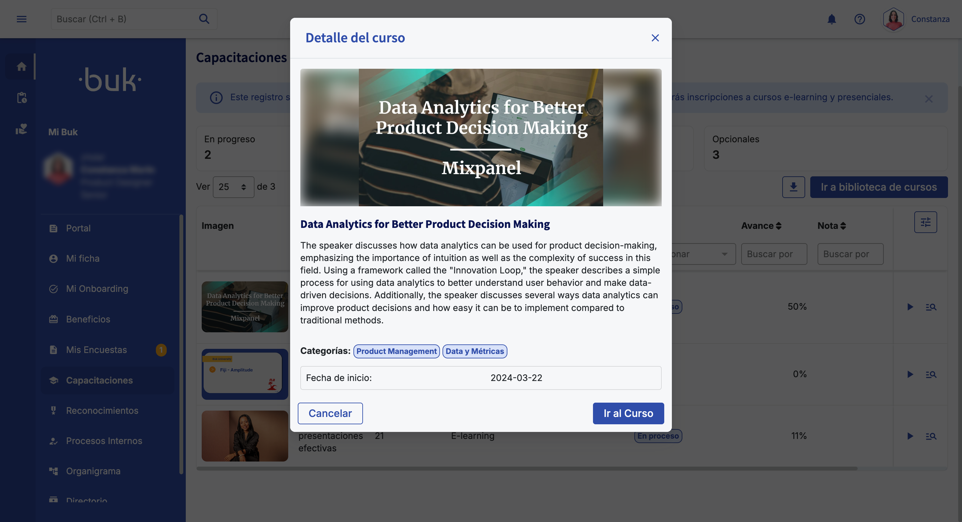Open the hamburger menu icon

click(x=22, y=19)
